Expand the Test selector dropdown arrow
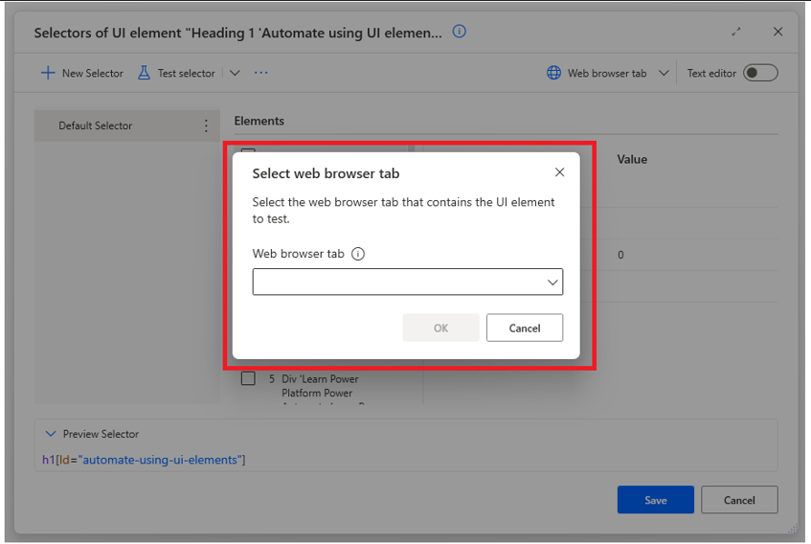Viewport: 811px width, 544px height. click(x=235, y=73)
